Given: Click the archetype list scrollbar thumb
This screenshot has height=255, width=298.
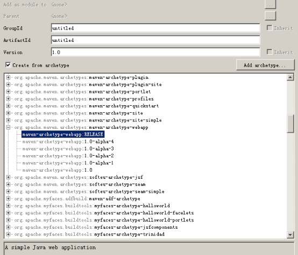Looking at the screenshot, I should (290, 123).
